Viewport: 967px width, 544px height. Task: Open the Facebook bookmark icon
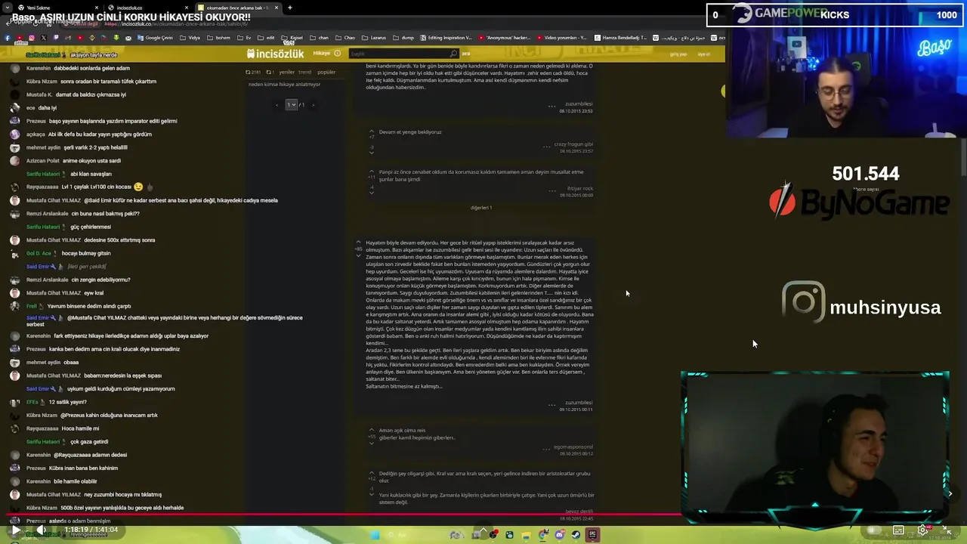pos(7,38)
